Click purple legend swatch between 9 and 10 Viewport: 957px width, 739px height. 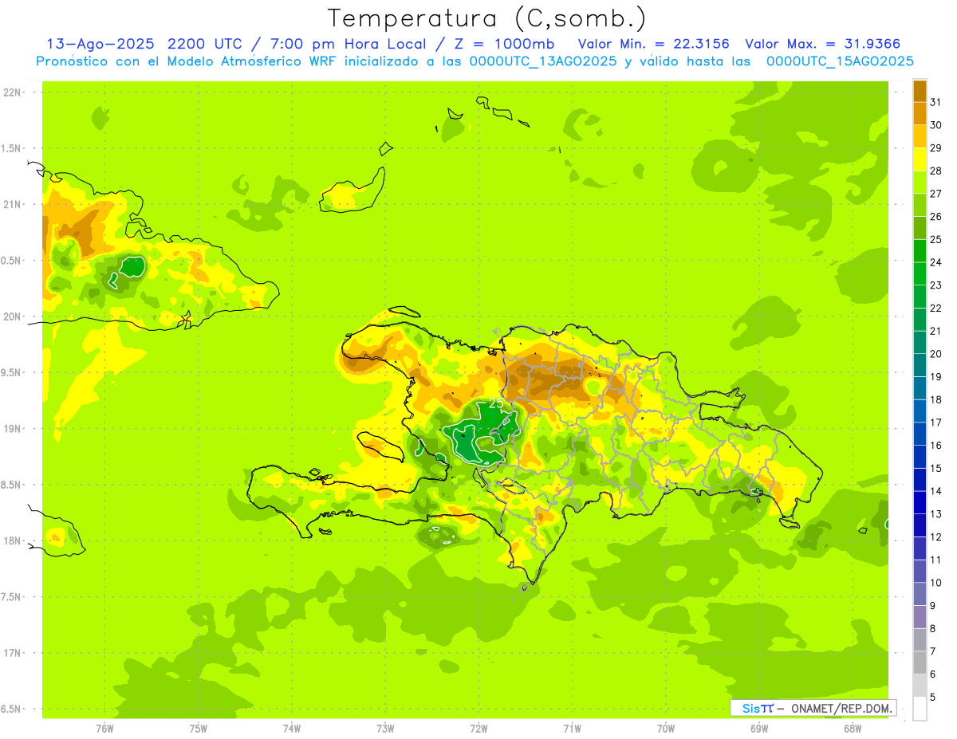920,594
